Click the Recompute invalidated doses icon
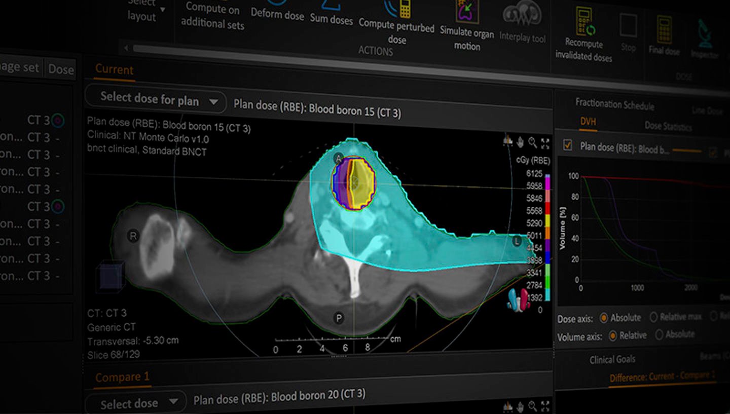730x414 pixels. click(586, 23)
